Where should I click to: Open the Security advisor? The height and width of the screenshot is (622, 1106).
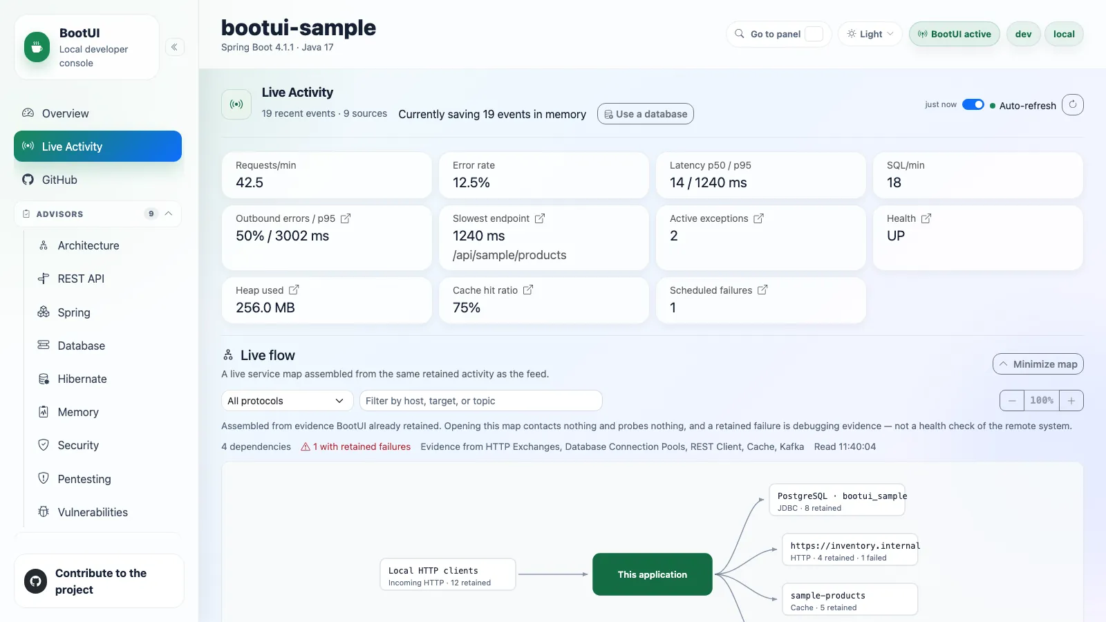pos(102,445)
